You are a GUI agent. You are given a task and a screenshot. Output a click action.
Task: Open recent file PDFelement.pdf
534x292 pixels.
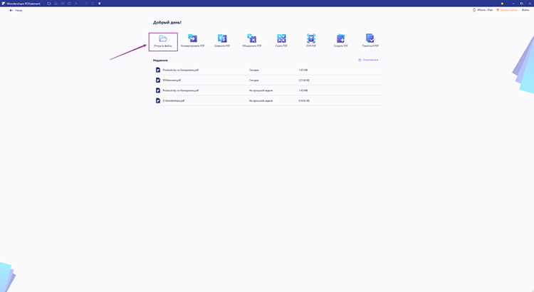173,80
